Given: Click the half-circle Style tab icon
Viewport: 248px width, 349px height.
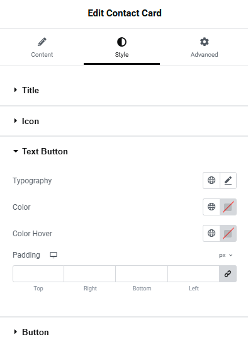Looking at the screenshot, I should pyautogui.click(x=121, y=42).
